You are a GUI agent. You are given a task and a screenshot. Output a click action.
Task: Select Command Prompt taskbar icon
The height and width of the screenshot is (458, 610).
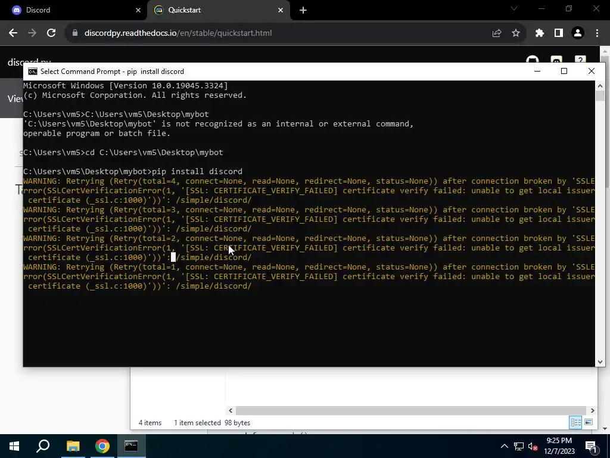[131, 446]
